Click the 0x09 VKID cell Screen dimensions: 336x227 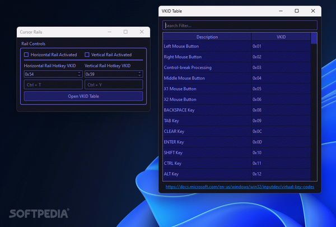pyautogui.click(x=281, y=121)
